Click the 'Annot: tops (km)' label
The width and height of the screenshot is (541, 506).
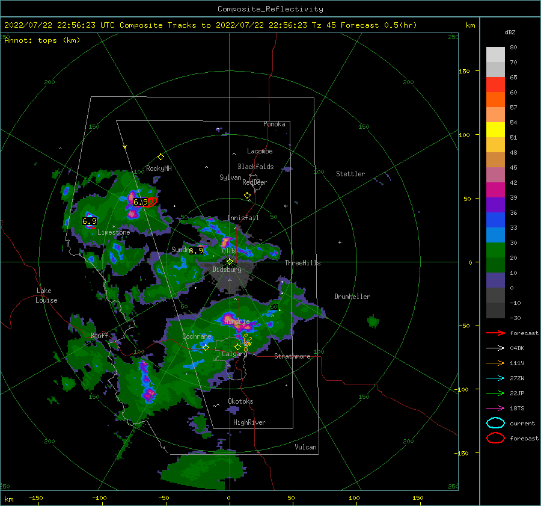tap(42, 40)
